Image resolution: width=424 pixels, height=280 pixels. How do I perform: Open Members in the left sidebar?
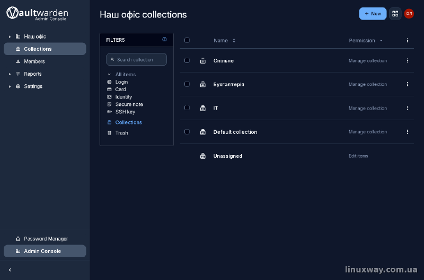[x=45, y=61]
